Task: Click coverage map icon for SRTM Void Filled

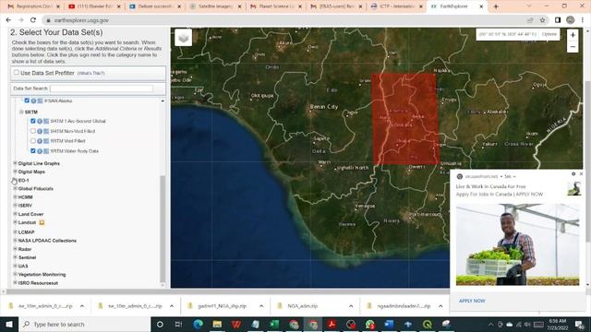Action: [46, 141]
